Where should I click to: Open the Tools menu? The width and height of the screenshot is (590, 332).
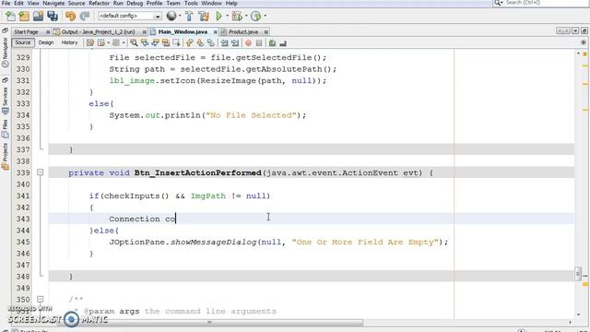[x=191, y=3]
